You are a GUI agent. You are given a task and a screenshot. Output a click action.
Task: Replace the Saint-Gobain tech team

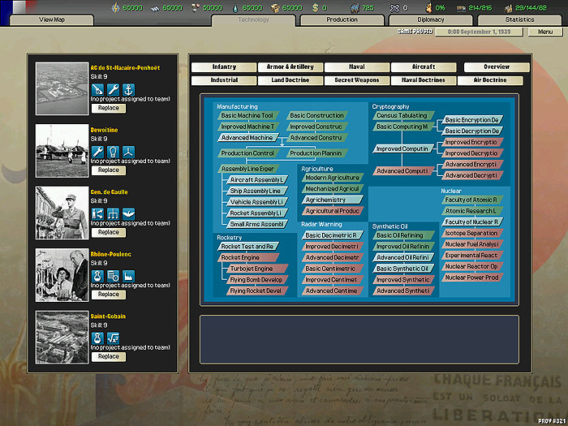pyautogui.click(x=108, y=356)
